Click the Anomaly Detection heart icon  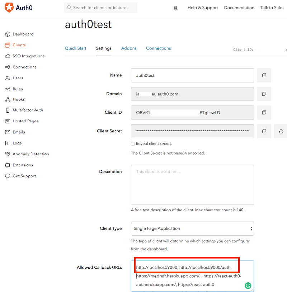pyautogui.click(x=8, y=154)
